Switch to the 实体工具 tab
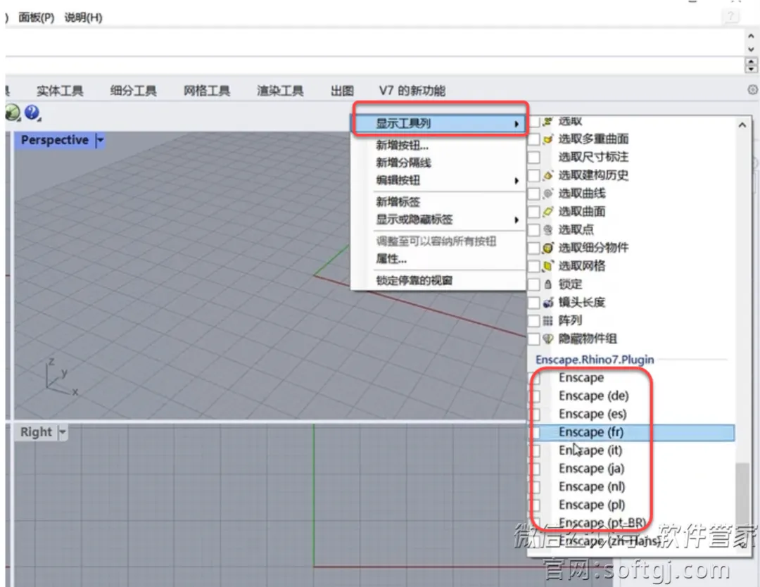Viewport: 760px width, 587px height. tap(60, 91)
